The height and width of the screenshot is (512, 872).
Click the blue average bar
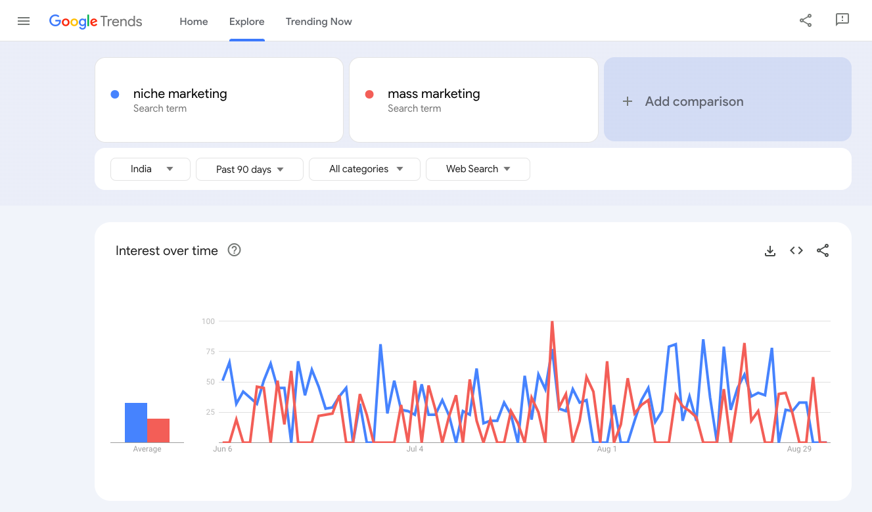(136, 423)
